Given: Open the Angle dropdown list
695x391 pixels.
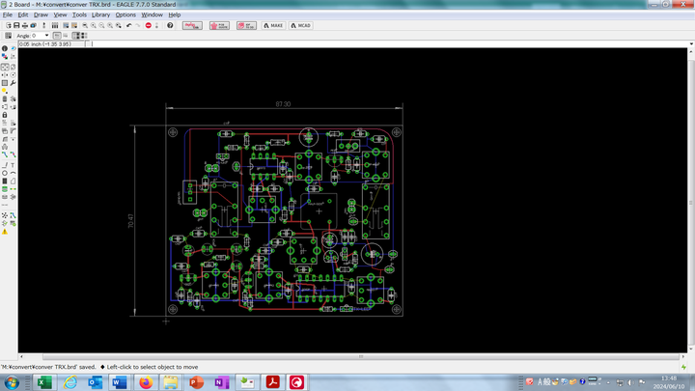Looking at the screenshot, I should pyautogui.click(x=47, y=36).
